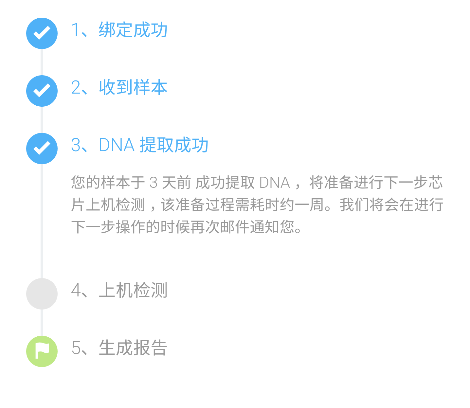
Task: Click the blue checkmark beside 收到样本
Action: [42, 91]
